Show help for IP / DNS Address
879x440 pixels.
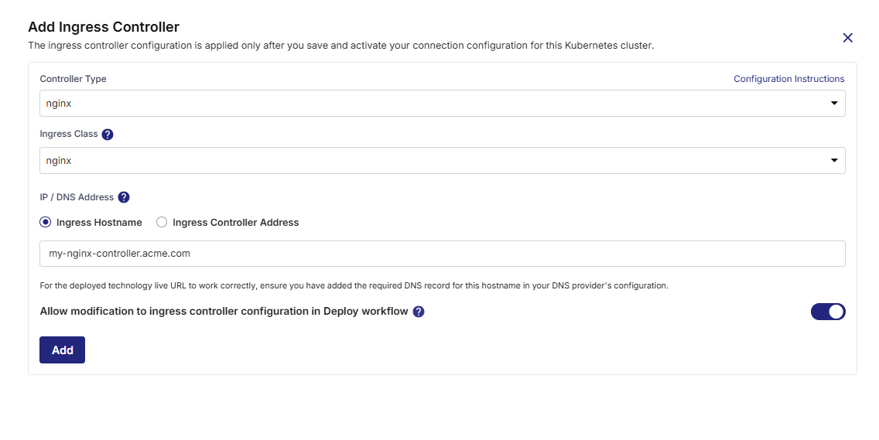pyautogui.click(x=124, y=197)
